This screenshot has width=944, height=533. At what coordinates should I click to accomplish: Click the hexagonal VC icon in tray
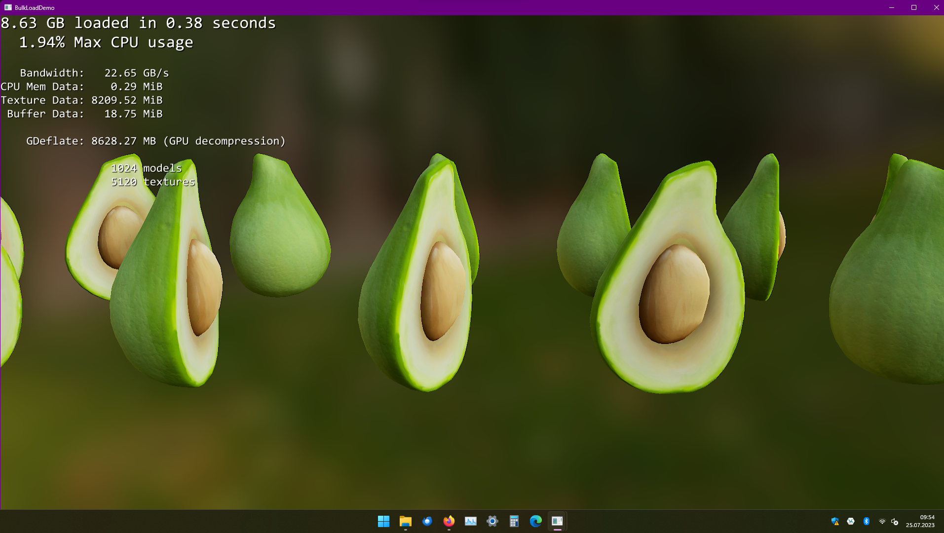[x=850, y=522]
